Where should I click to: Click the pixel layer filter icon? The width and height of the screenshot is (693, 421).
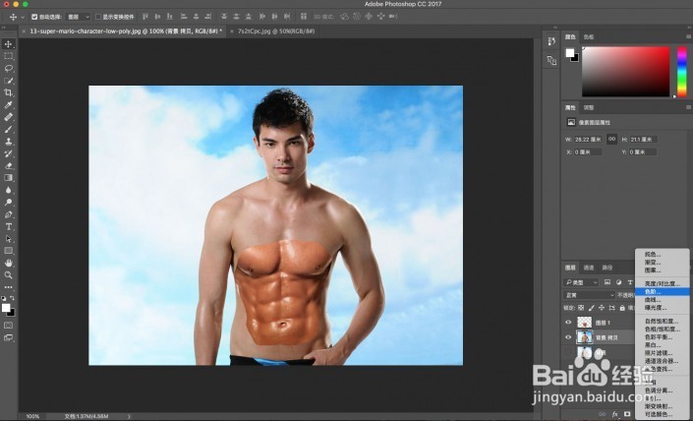(x=607, y=282)
